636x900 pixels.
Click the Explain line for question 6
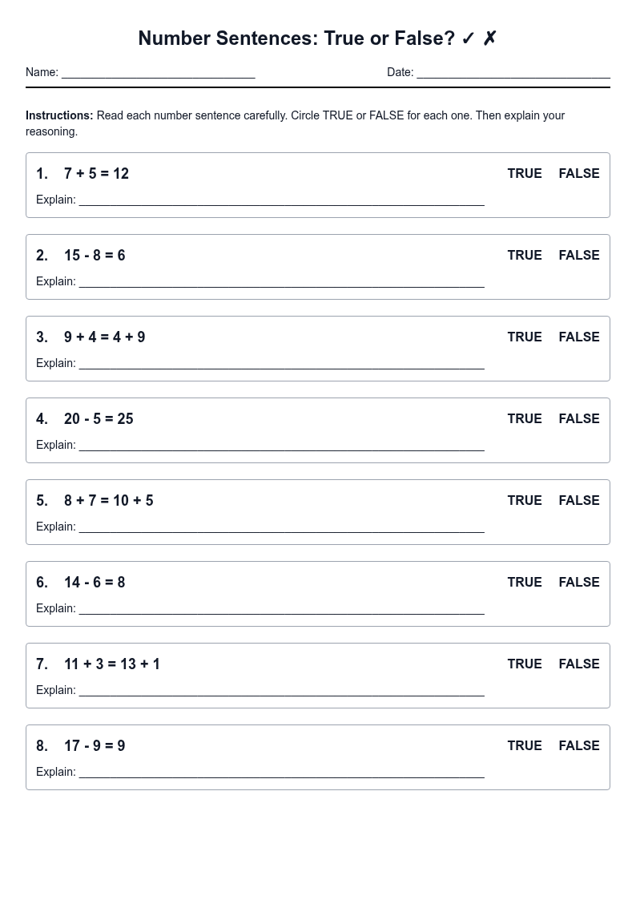[x=282, y=608]
